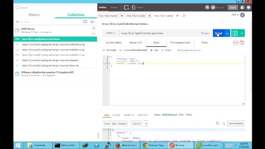
Task: Switch to the History tab
Action: click(34, 15)
